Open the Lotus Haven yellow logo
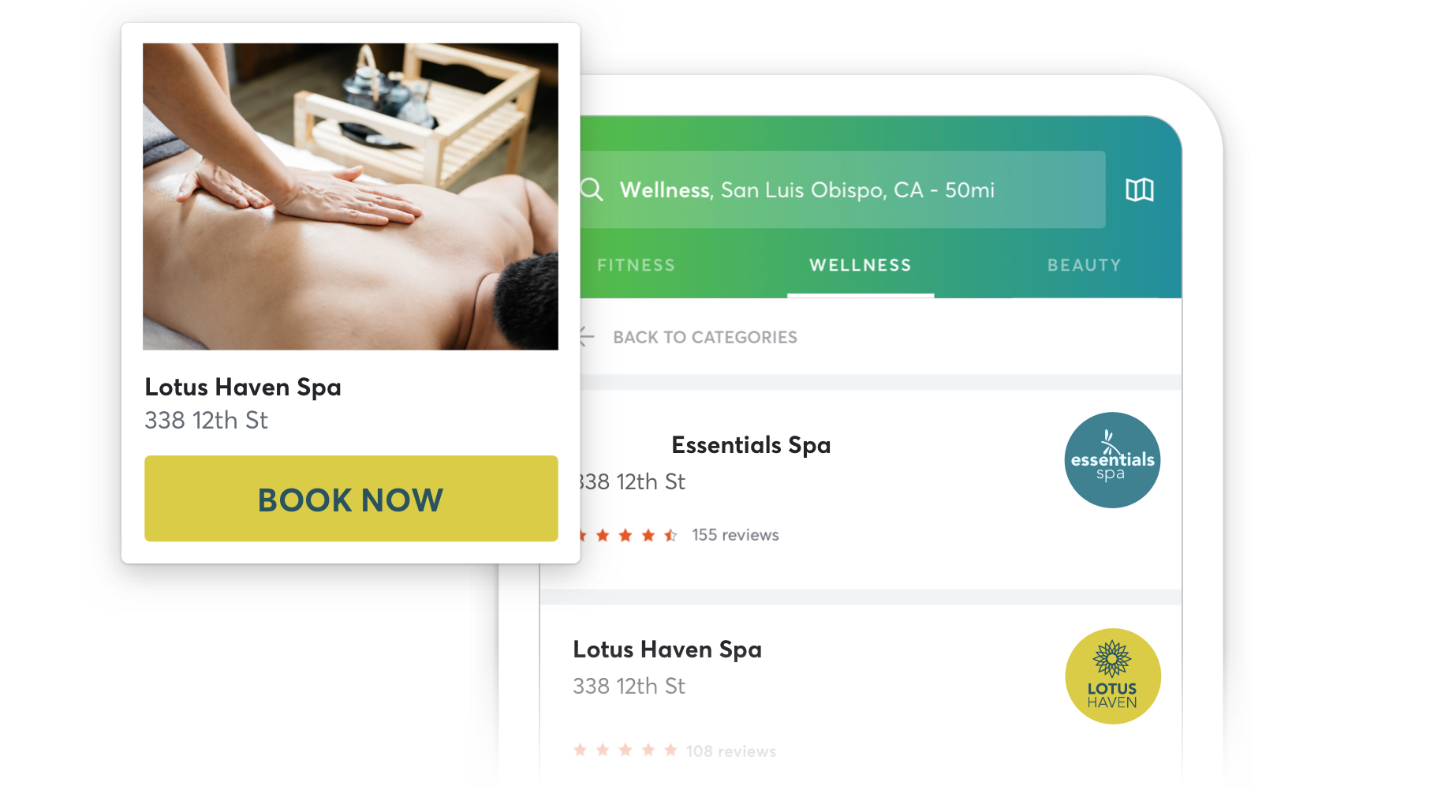The width and height of the screenshot is (1430, 805). pyautogui.click(x=1112, y=676)
